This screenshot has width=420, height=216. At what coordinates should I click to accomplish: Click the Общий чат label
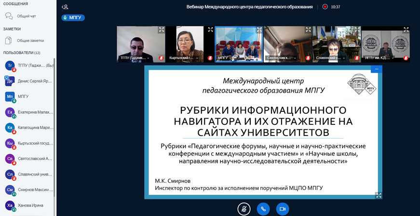pyautogui.click(x=27, y=16)
